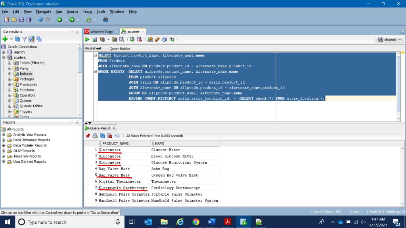Open new connection dropdown arrow beside plus
406x228 pixels.
pos(11,39)
